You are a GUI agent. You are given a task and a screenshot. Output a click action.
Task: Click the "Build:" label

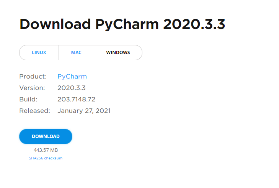pyautogui.click(x=28, y=100)
